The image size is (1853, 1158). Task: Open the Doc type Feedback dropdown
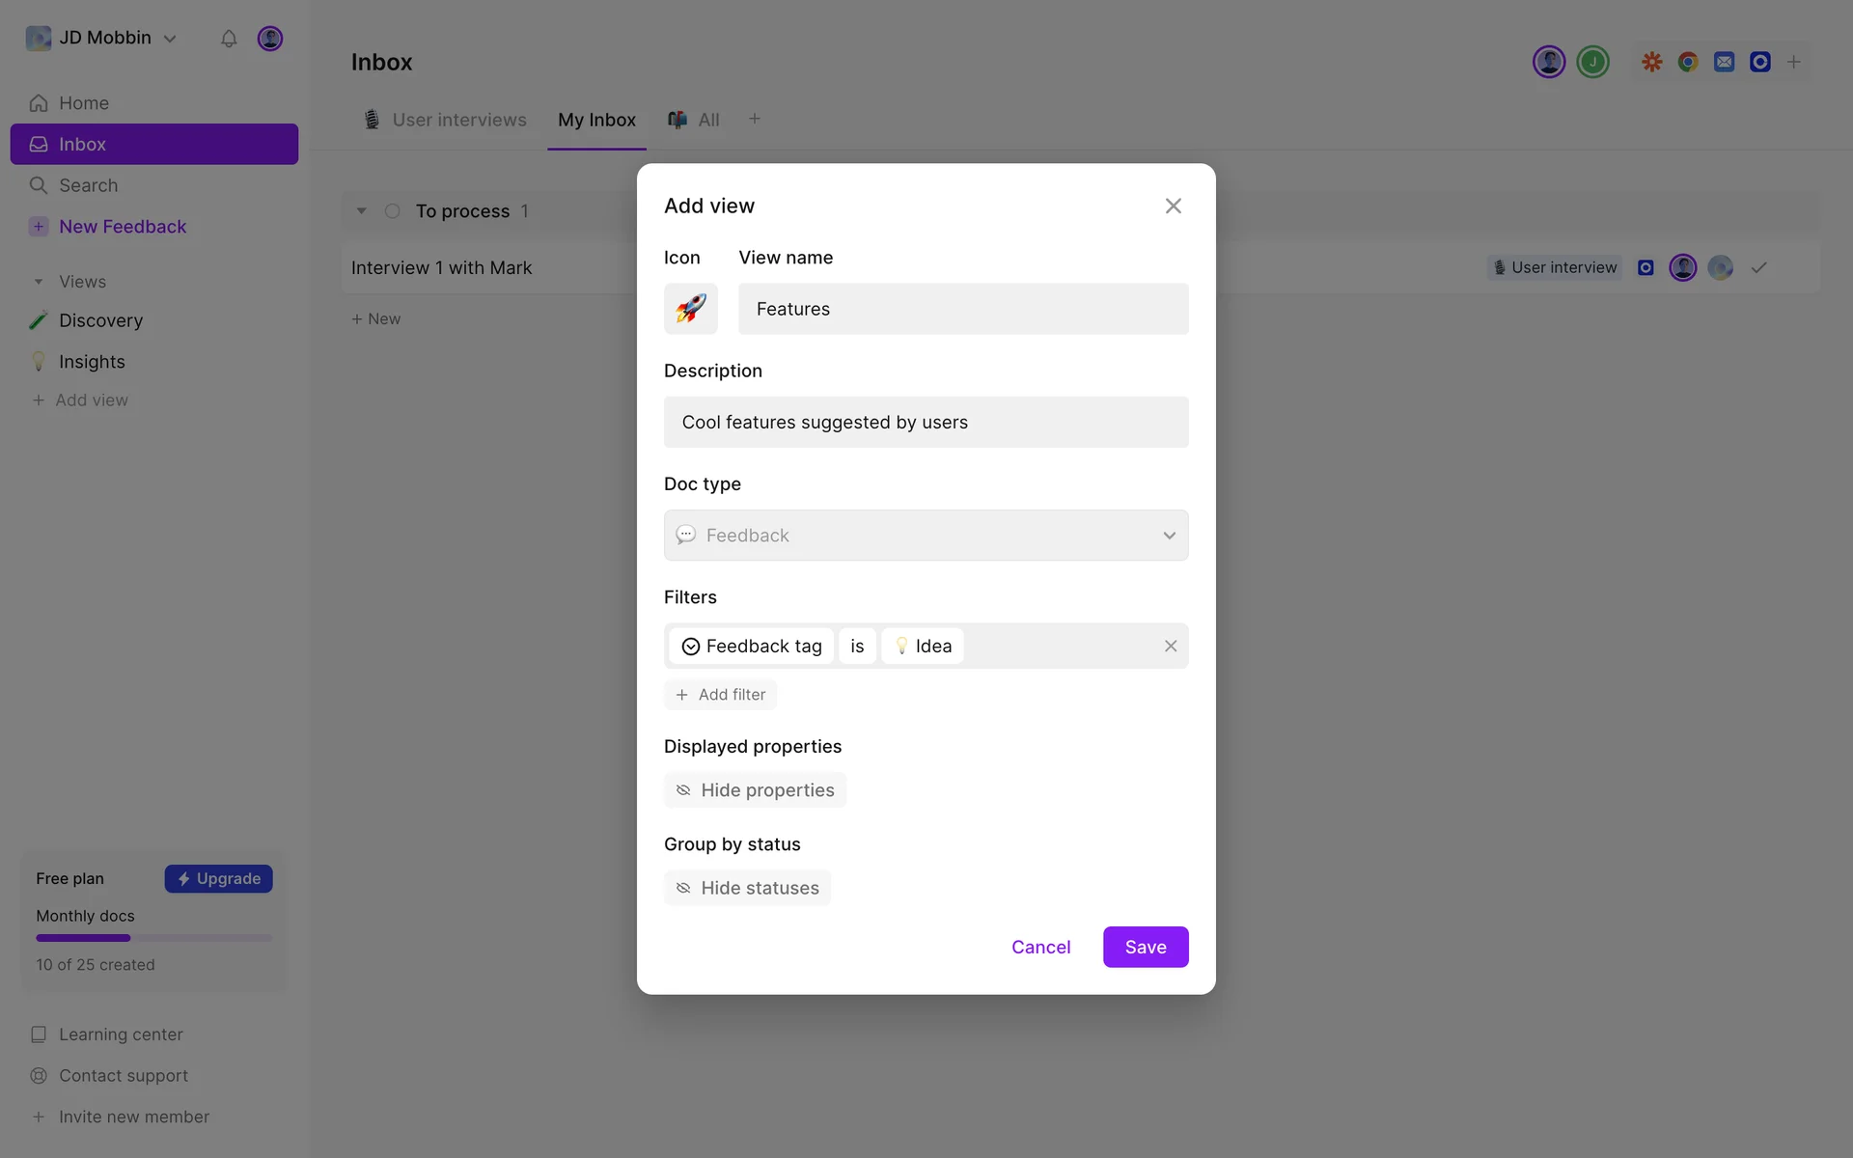926,536
